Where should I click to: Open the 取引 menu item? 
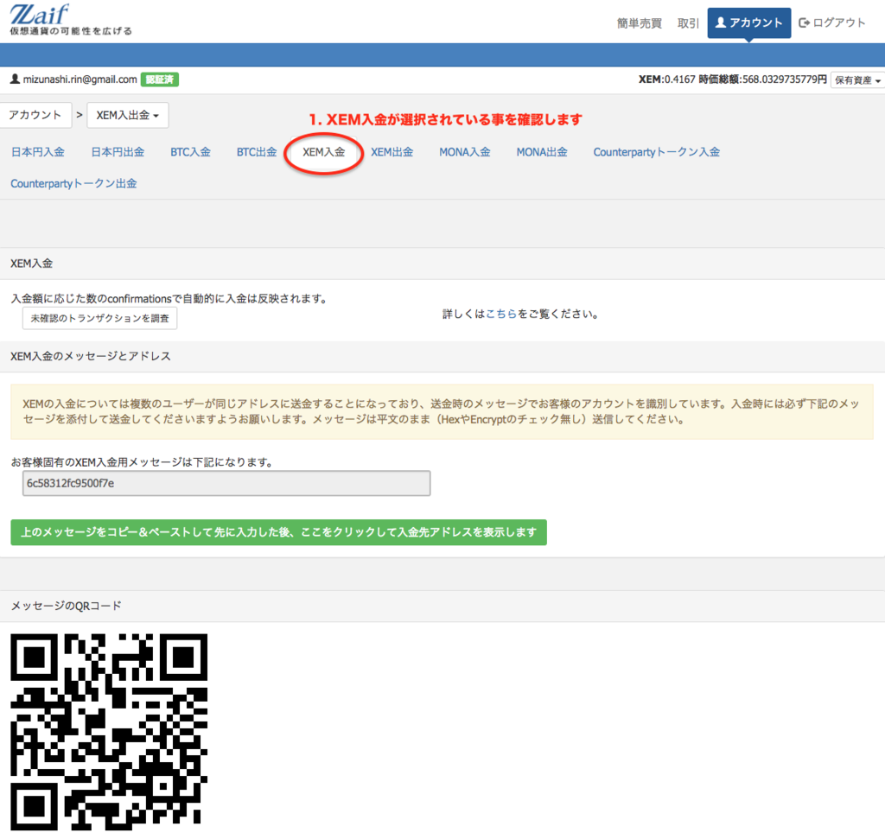point(688,23)
